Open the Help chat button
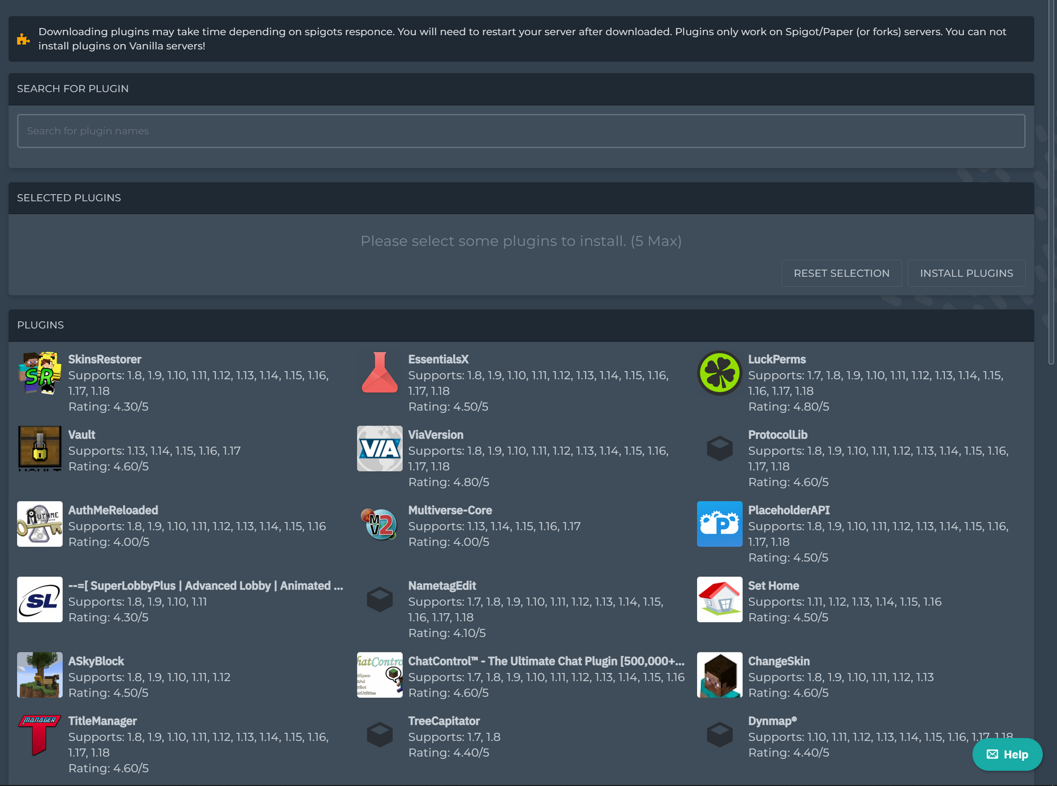The image size is (1057, 786). 1007,754
